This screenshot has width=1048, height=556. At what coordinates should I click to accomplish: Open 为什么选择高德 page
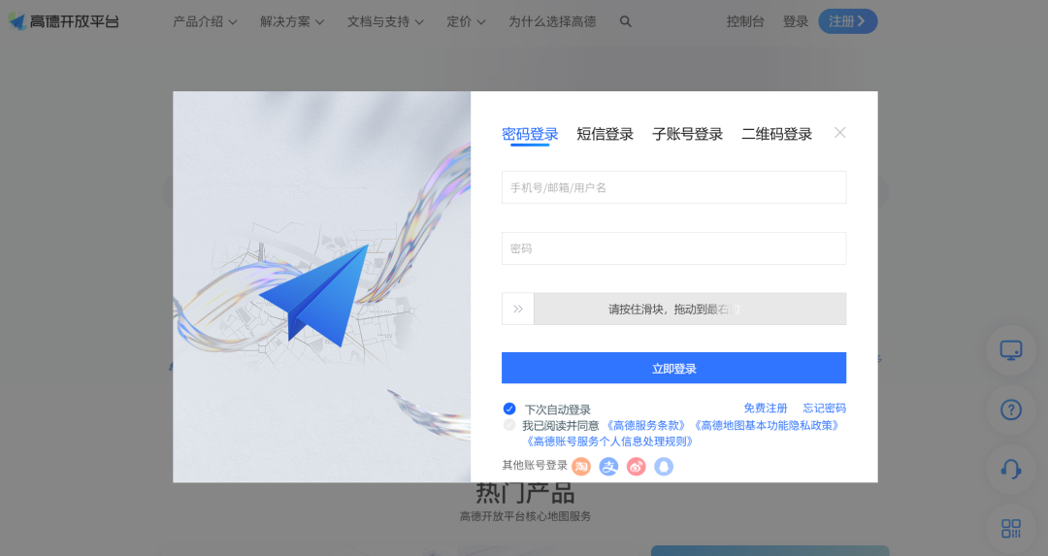[x=552, y=21]
